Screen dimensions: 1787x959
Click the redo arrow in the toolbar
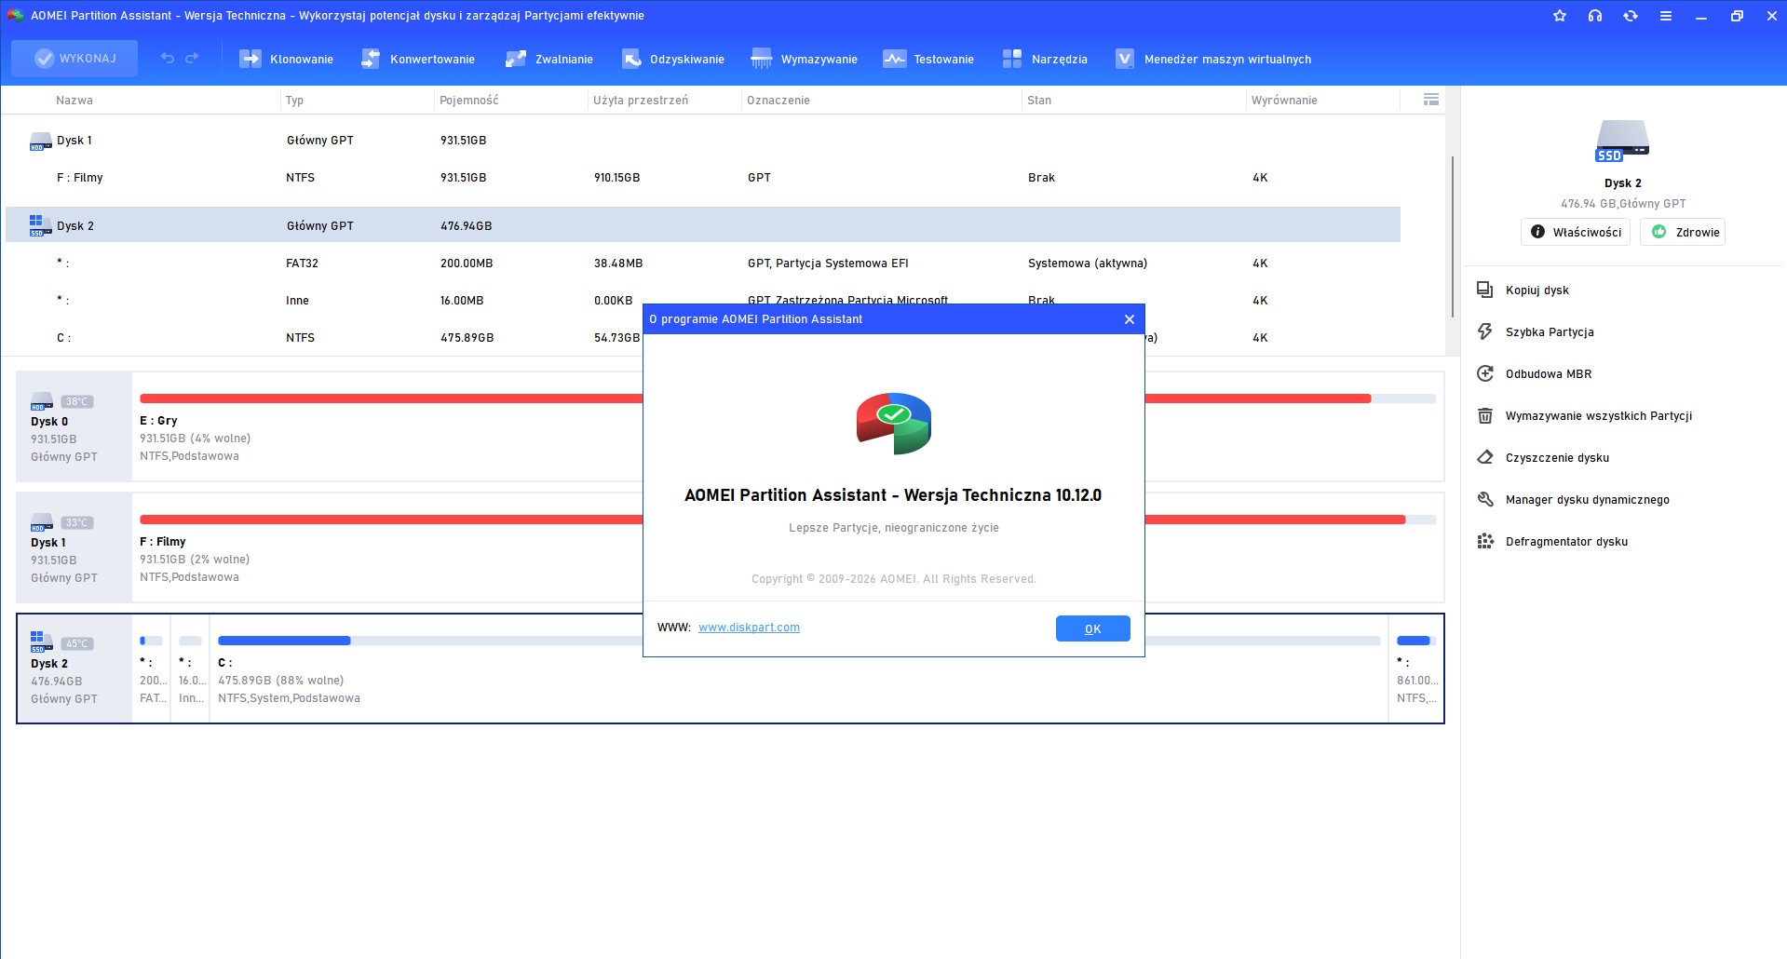(x=193, y=58)
